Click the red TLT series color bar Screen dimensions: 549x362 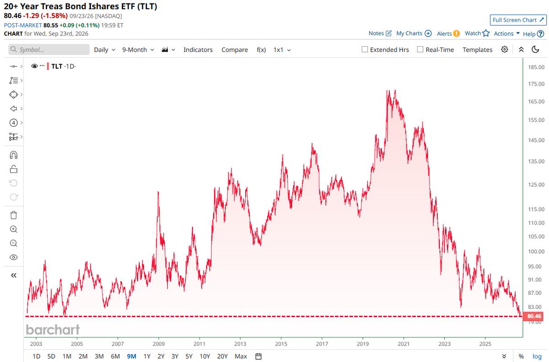tap(48, 66)
